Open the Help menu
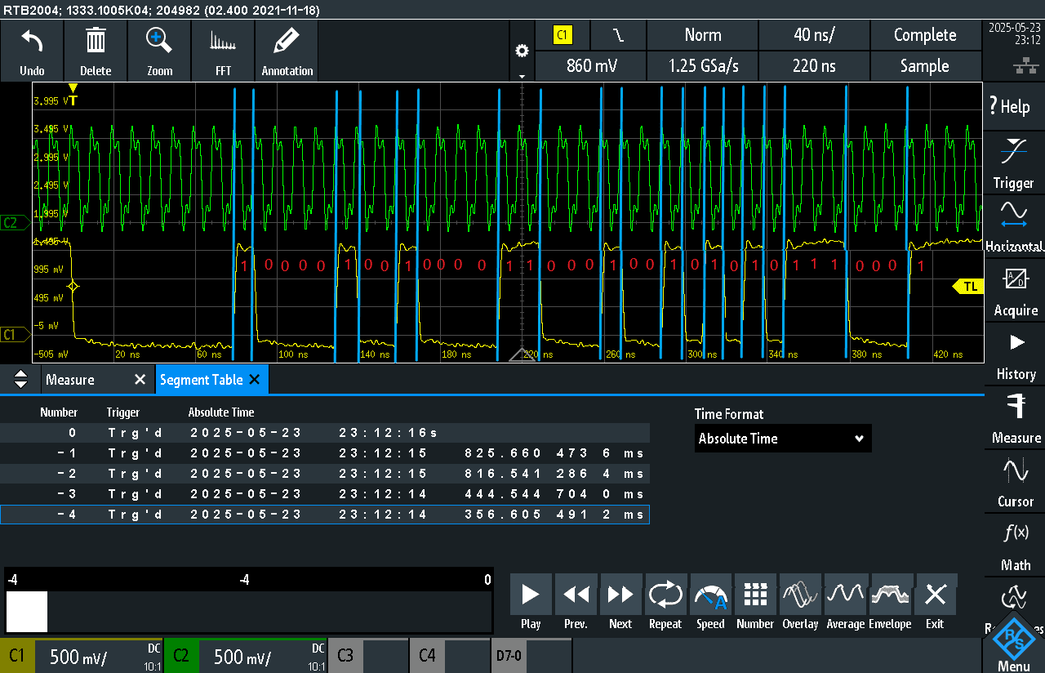Viewport: 1045px width, 673px height. click(1013, 106)
